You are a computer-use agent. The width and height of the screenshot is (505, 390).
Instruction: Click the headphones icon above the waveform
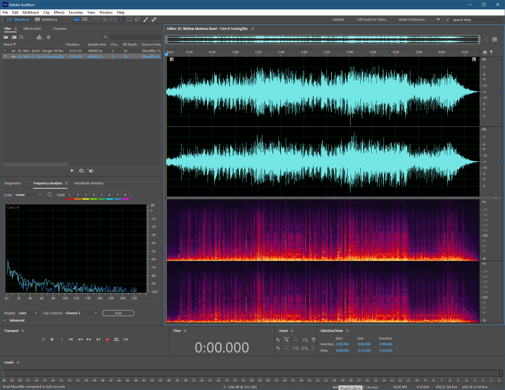pos(485,52)
